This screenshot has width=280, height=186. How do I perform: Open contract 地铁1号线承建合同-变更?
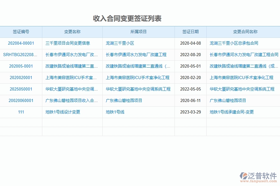(231, 112)
